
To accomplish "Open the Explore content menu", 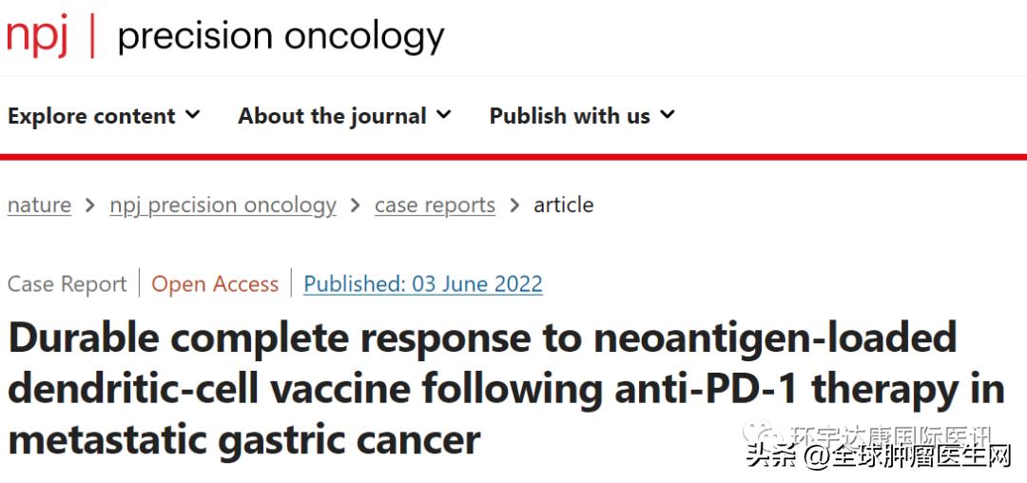I will pyautogui.click(x=91, y=116).
